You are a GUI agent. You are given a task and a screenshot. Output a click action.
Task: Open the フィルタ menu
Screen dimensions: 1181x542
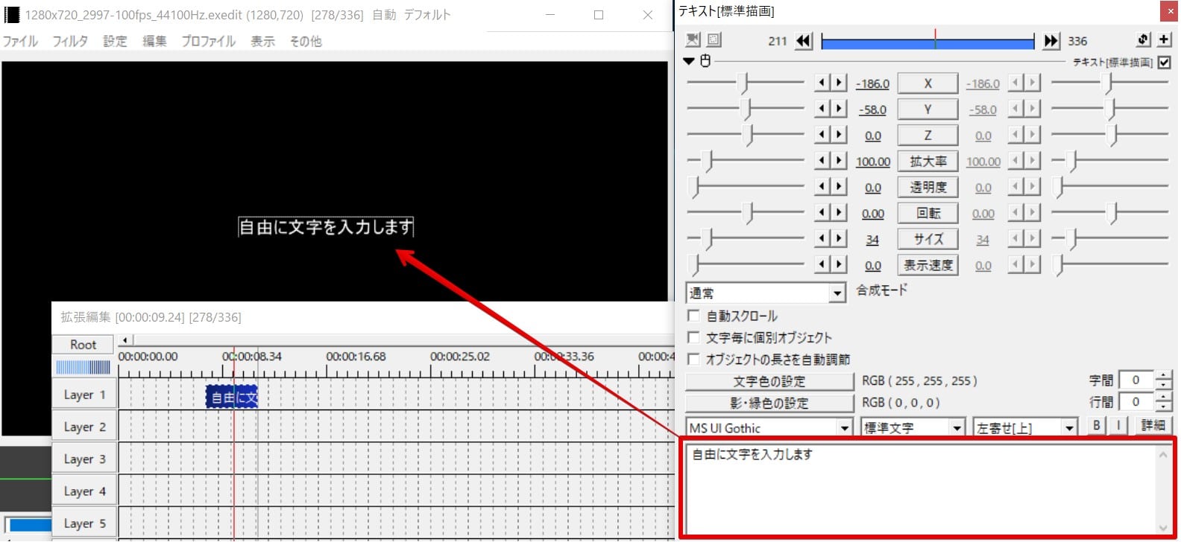[70, 41]
